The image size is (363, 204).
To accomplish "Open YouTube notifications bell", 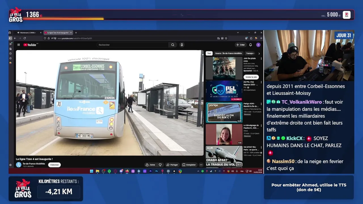I will [x=250, y=45].
